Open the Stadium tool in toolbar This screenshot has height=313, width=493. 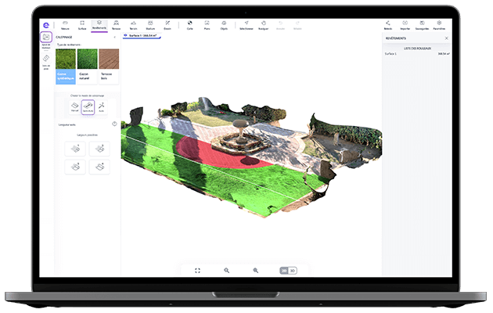150,25
